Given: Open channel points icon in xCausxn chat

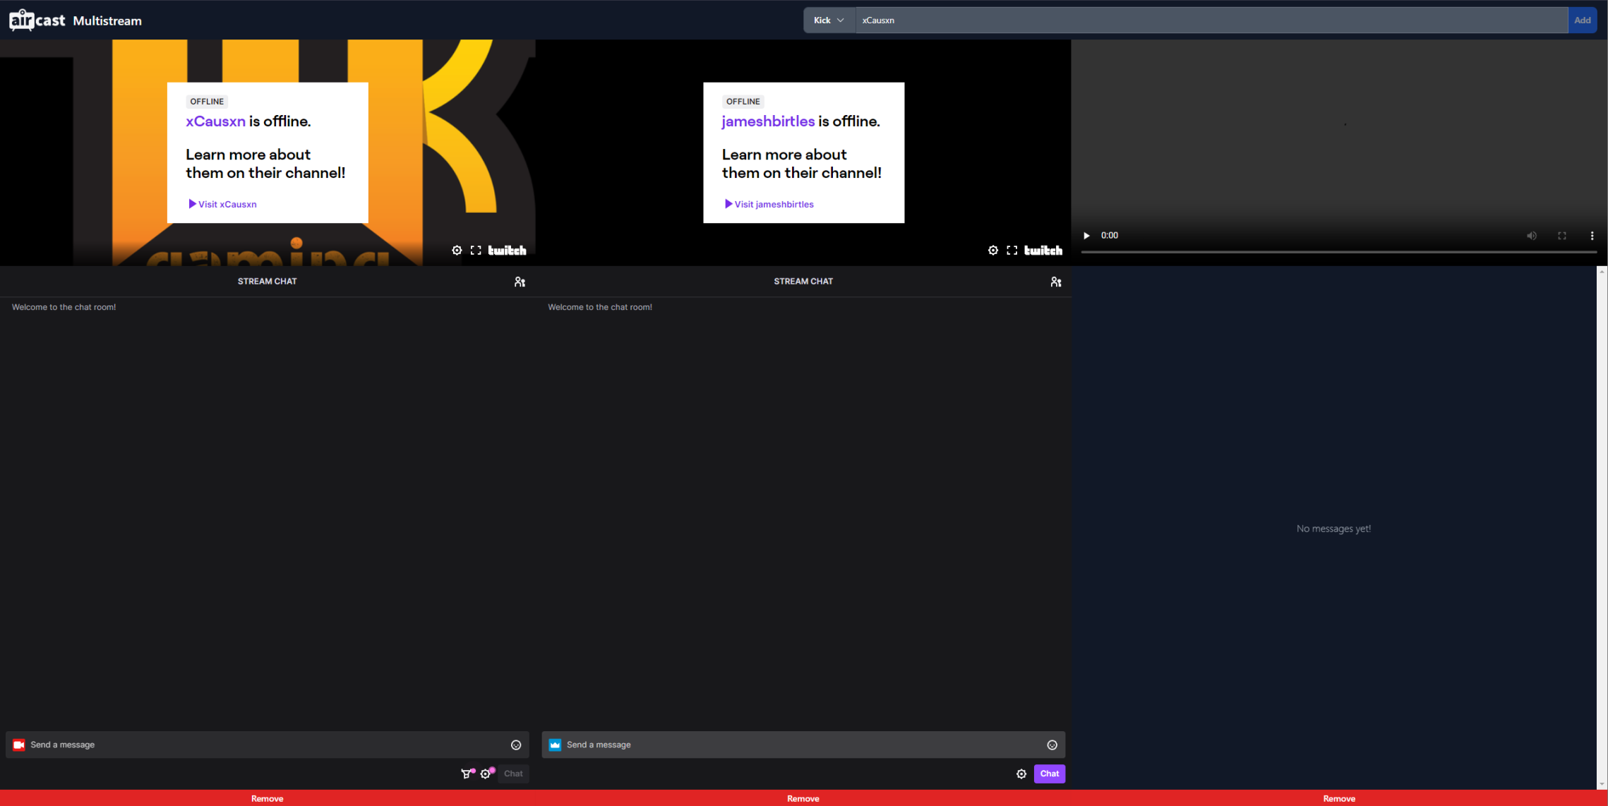Looking at the screenshot, I should click(467, 774).
